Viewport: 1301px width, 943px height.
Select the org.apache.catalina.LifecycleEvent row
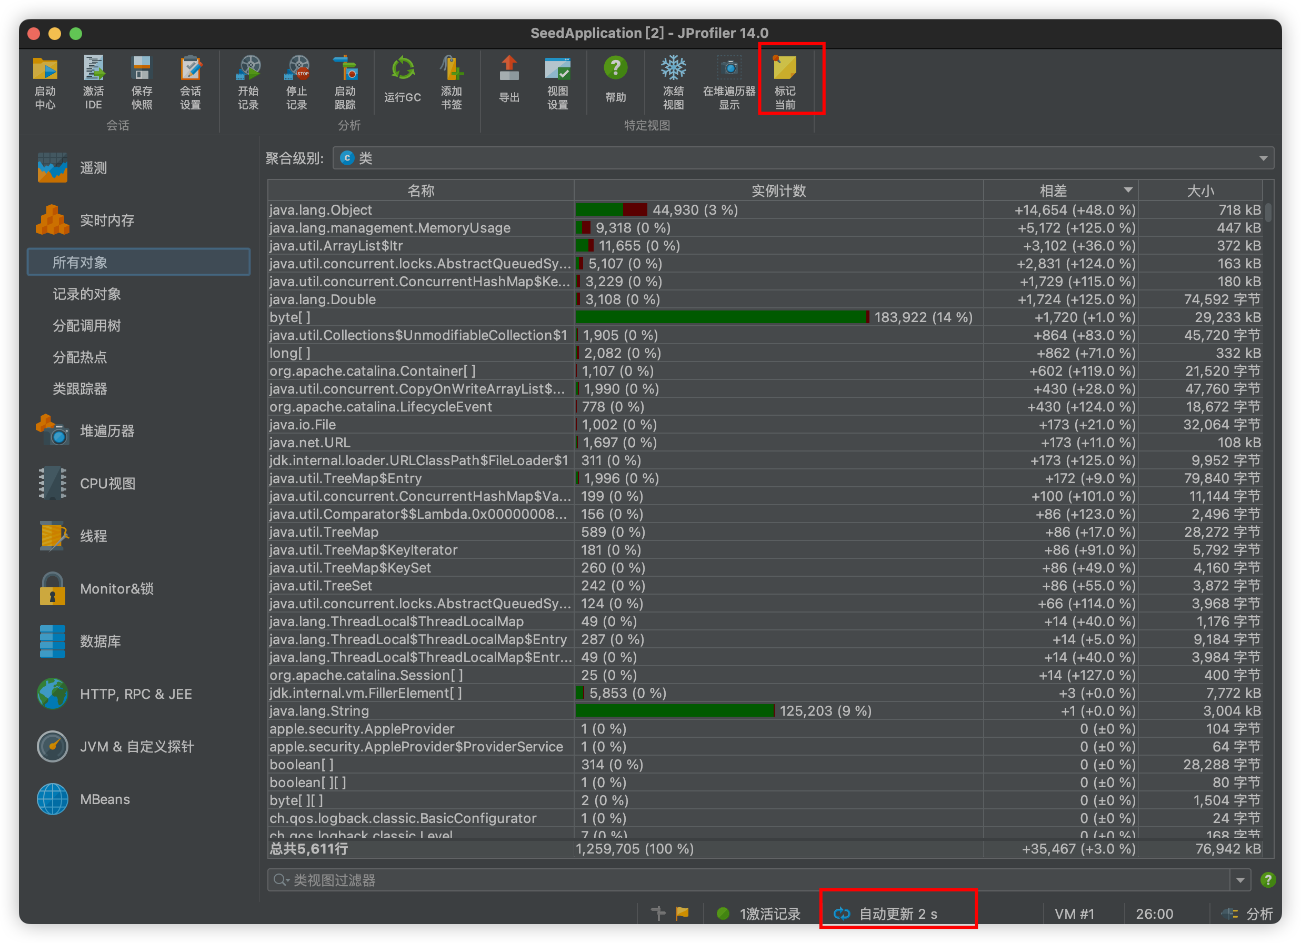(765, 407)
